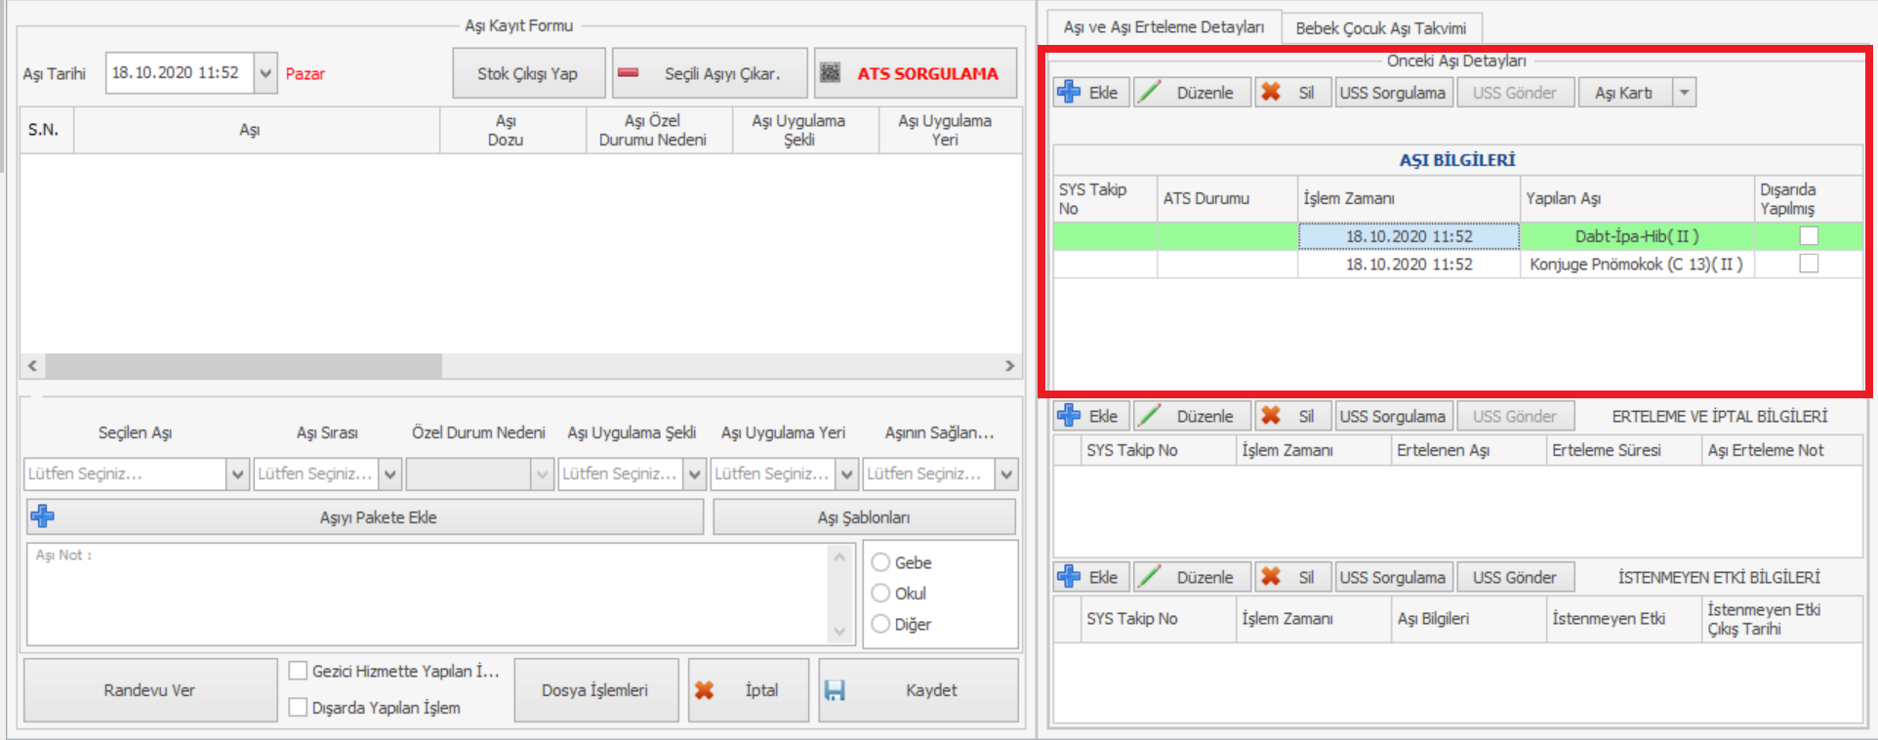Click the Stok Çıkışı Yap button

pos(528,73)
